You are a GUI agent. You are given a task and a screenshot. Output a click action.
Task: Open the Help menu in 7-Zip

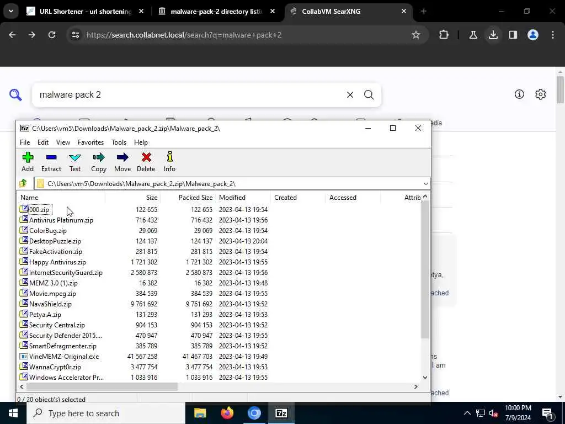pos(141,142)
